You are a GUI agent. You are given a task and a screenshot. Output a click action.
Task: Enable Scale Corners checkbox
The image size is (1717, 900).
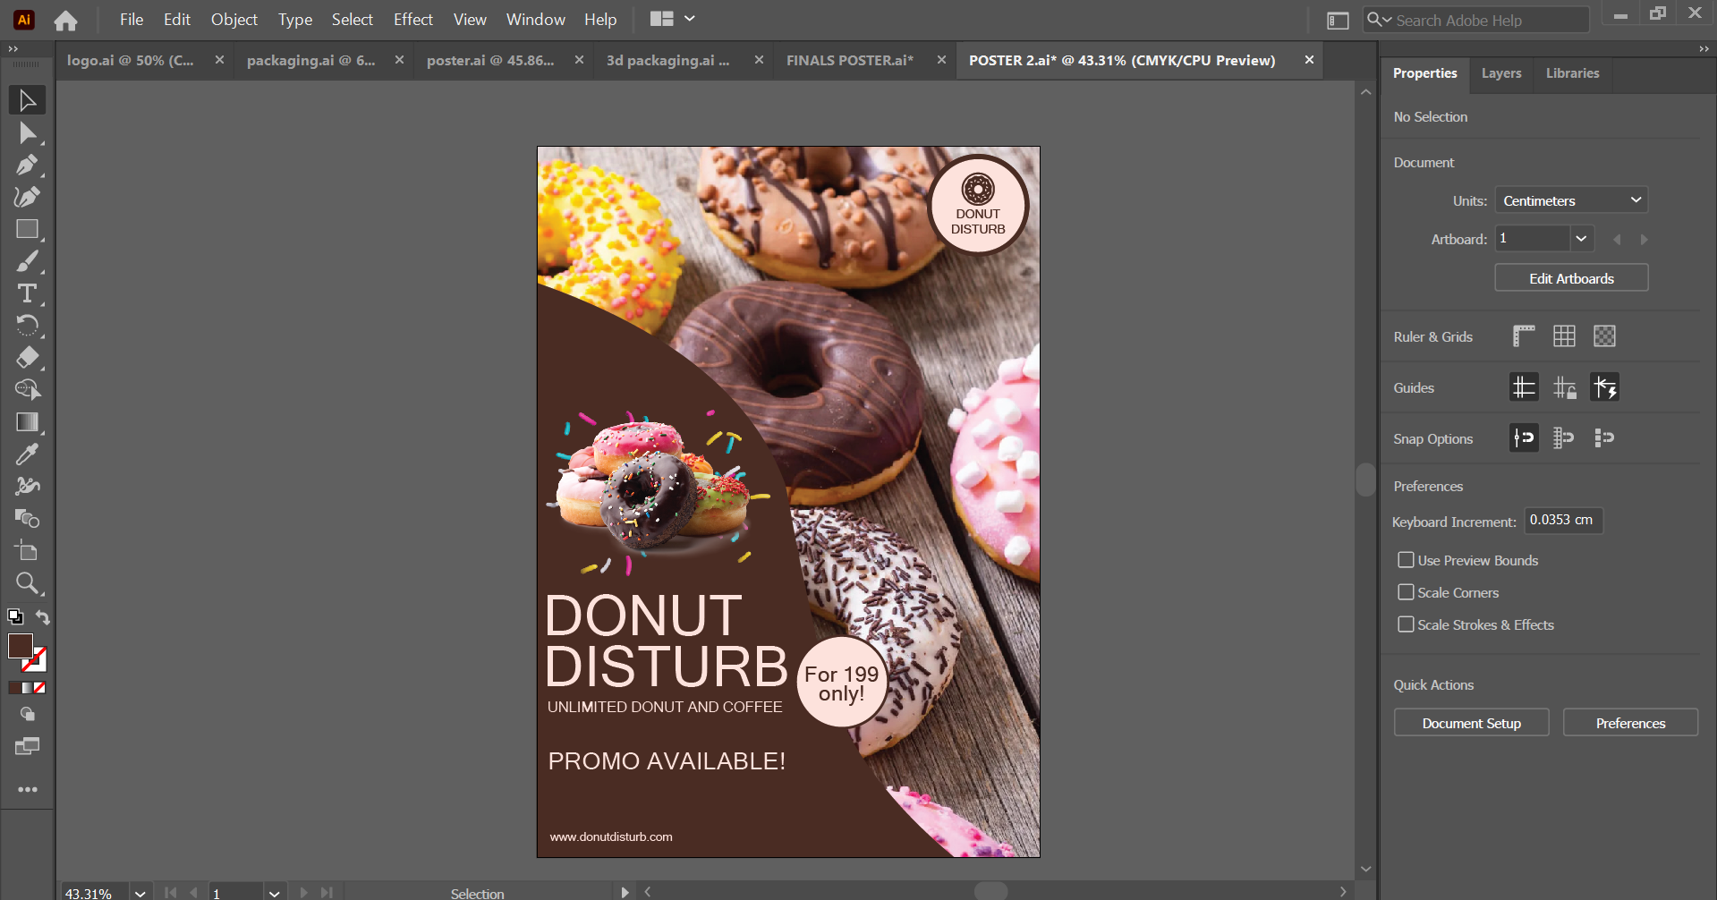1406,592
